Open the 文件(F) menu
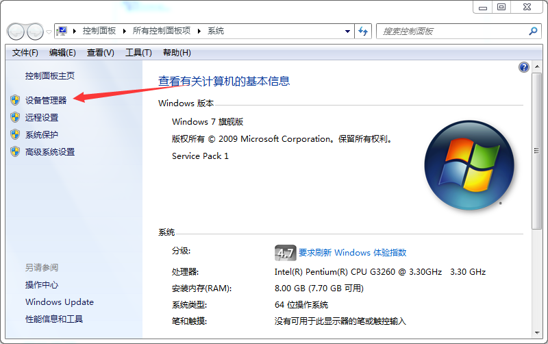The image size is (548, 344). click(x=25, y=53)
